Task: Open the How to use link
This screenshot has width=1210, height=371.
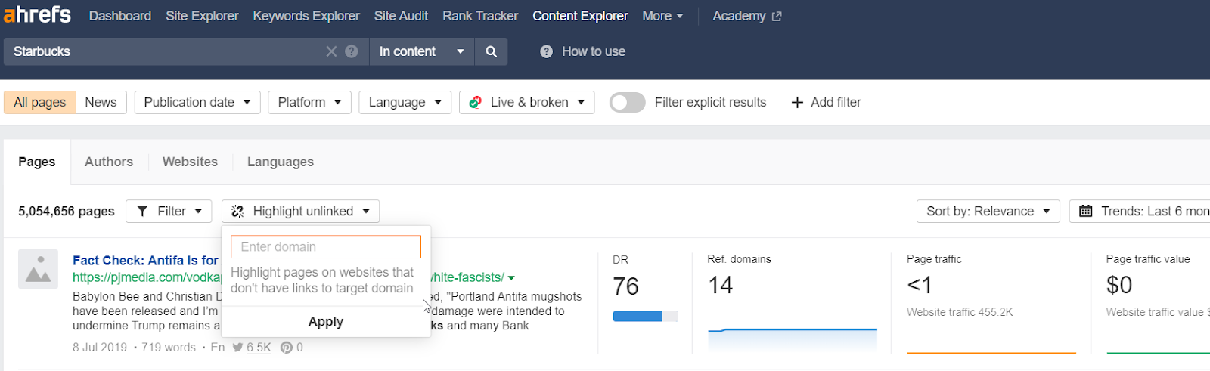Action: point(594,51)
